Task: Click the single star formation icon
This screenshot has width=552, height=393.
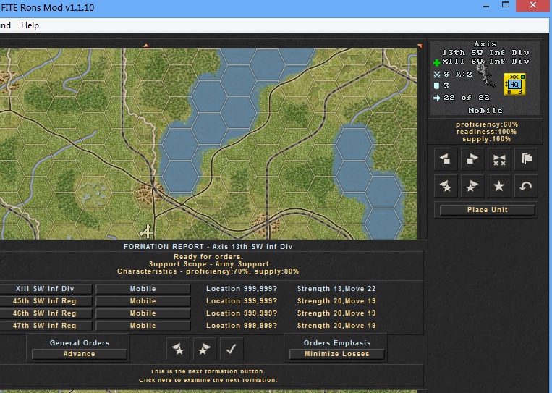Action: point(499,185)
